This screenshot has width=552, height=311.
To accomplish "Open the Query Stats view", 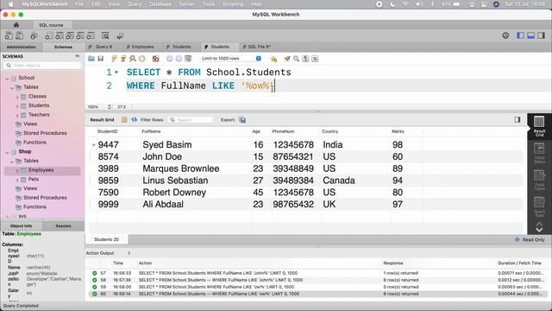I will click(539, 206).
